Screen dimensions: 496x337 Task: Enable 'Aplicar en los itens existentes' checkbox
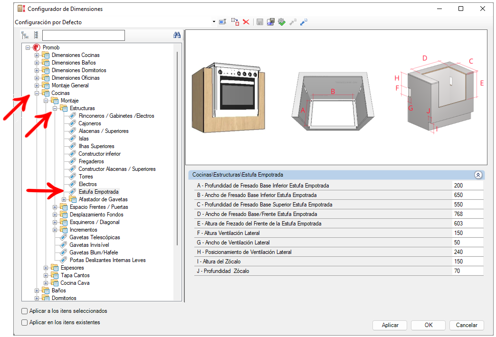(x=24, y=322)
